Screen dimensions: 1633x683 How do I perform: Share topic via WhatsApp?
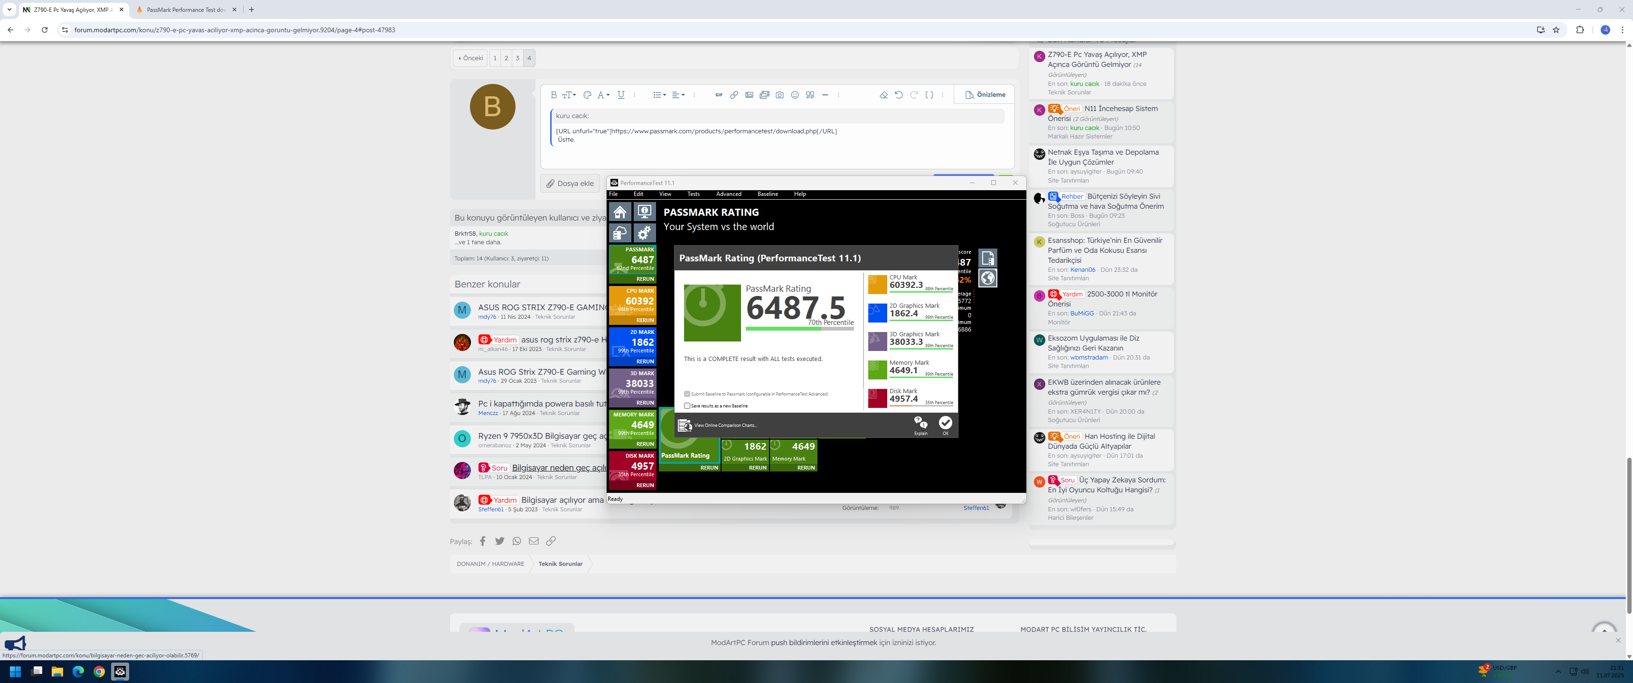pos(516,541)
